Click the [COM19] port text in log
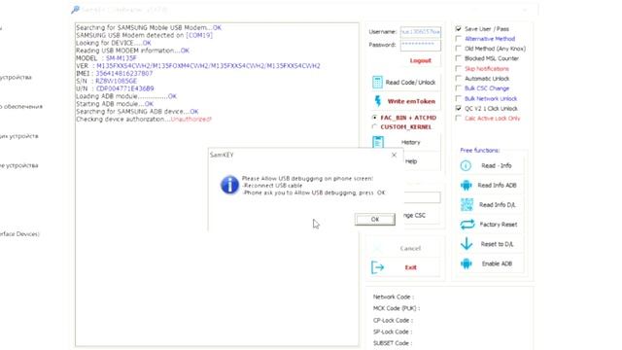622x350 pixels. point(199,35)
